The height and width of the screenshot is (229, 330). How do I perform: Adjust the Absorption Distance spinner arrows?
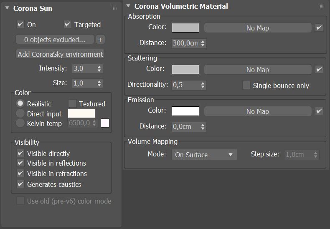203,43
